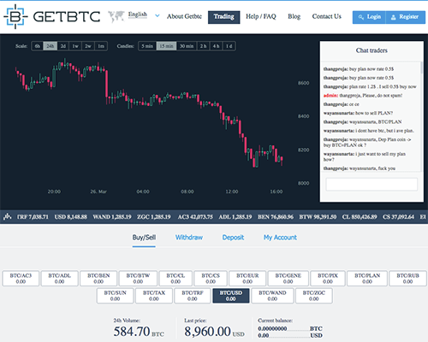Viewport: 428px width, 342px height.
Task: Select the BTC/BEN trading pair
Action: pos(98,279)
